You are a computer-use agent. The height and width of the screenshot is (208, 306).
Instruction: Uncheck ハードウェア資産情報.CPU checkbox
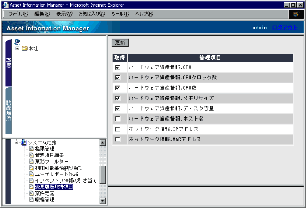117,67
